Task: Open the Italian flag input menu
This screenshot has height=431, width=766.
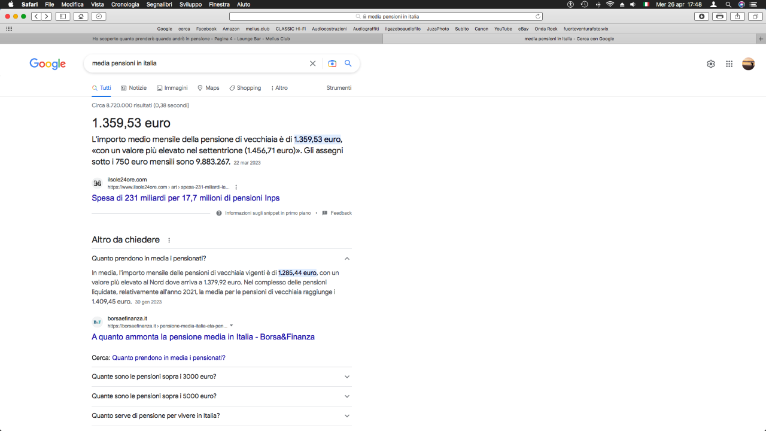Action: pos(646,4)
